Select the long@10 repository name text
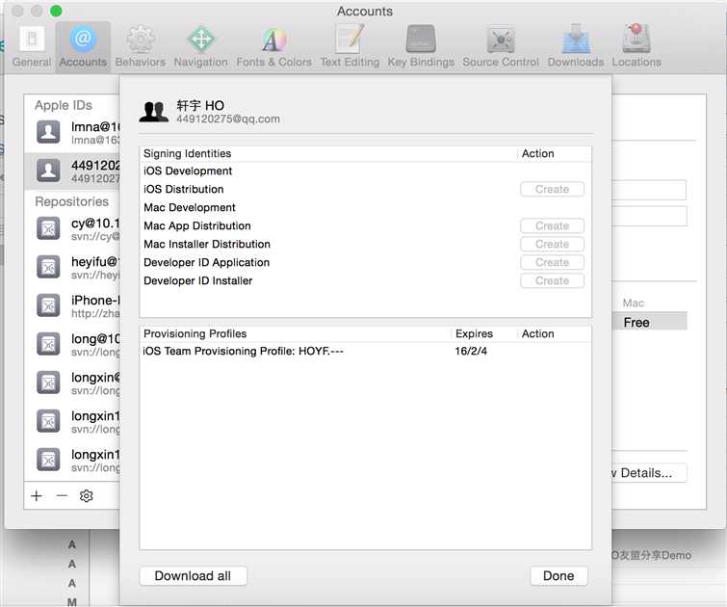The height and width of the screenshot is (607, 727). click(95, 339)
